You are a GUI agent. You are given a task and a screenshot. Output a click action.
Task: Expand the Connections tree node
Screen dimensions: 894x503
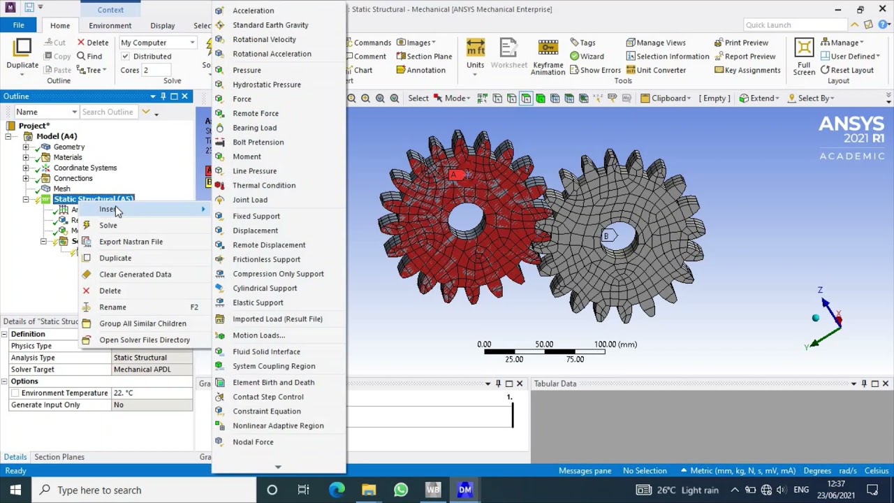pos(26,178)
